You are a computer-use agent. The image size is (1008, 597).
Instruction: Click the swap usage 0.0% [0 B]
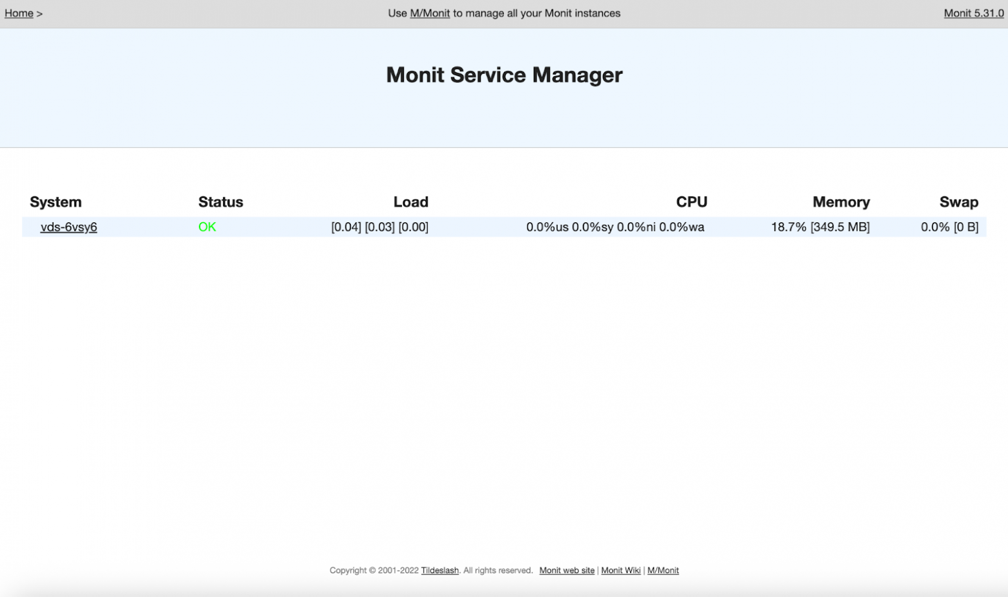pos(949,227)
